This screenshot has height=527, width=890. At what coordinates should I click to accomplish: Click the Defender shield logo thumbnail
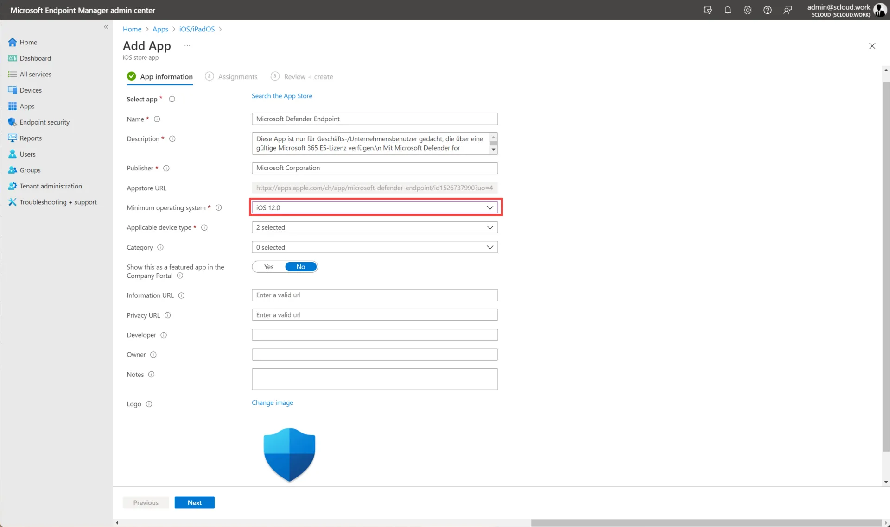pos(289,455)
